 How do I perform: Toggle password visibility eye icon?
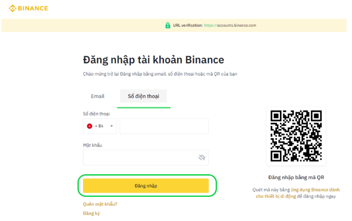202,157
